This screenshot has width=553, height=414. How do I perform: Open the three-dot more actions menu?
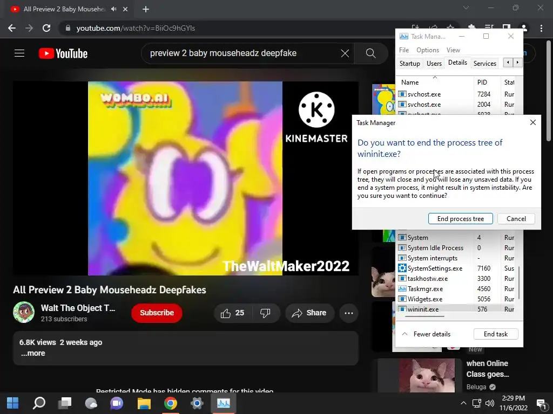[349, 313]
